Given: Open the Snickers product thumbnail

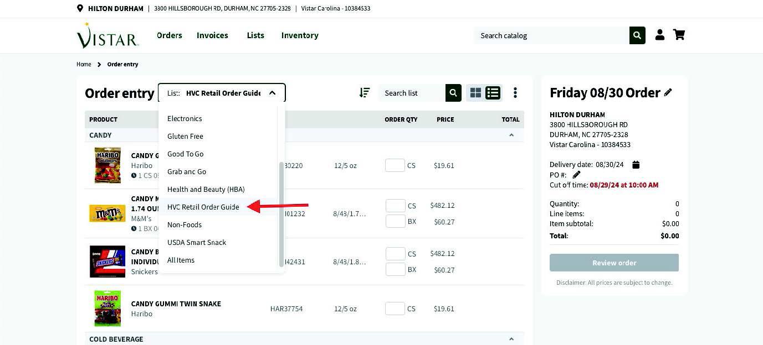Looking at the screenshot, I should pyautogui.click(x=107, y=262).
